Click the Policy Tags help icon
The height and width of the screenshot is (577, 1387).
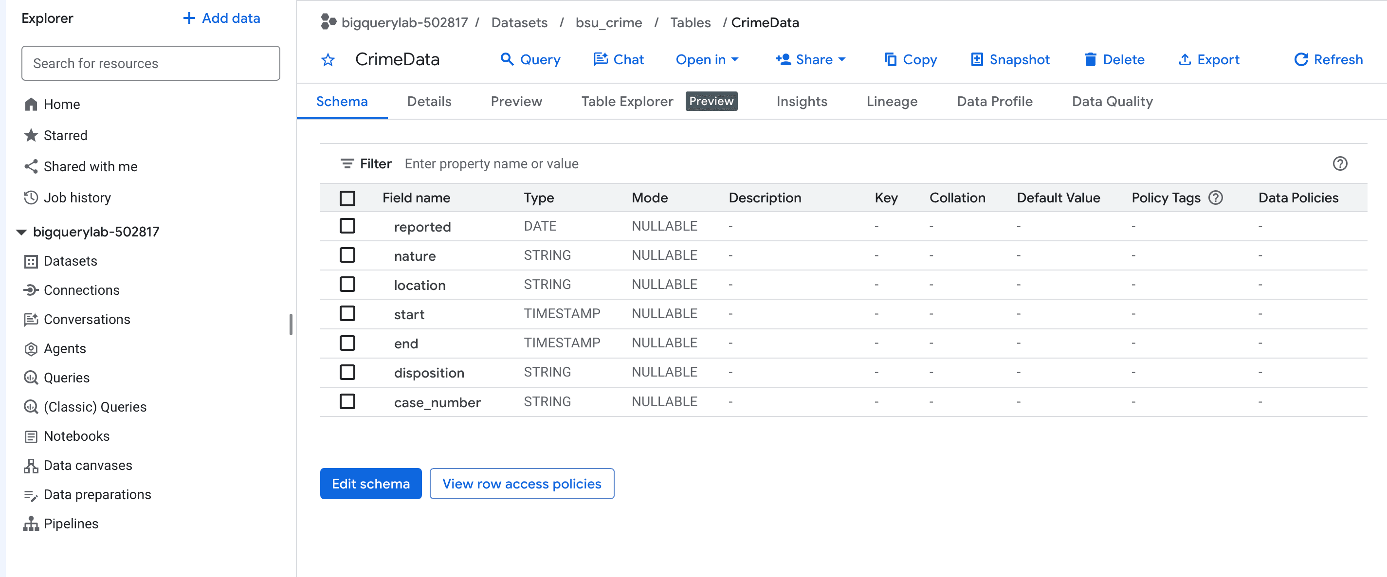[1215, 198]
